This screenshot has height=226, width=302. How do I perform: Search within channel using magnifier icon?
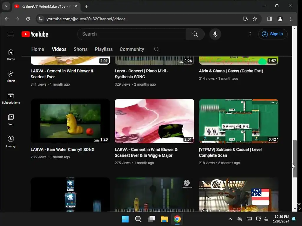pyautogui.click(x=157, y=49)
